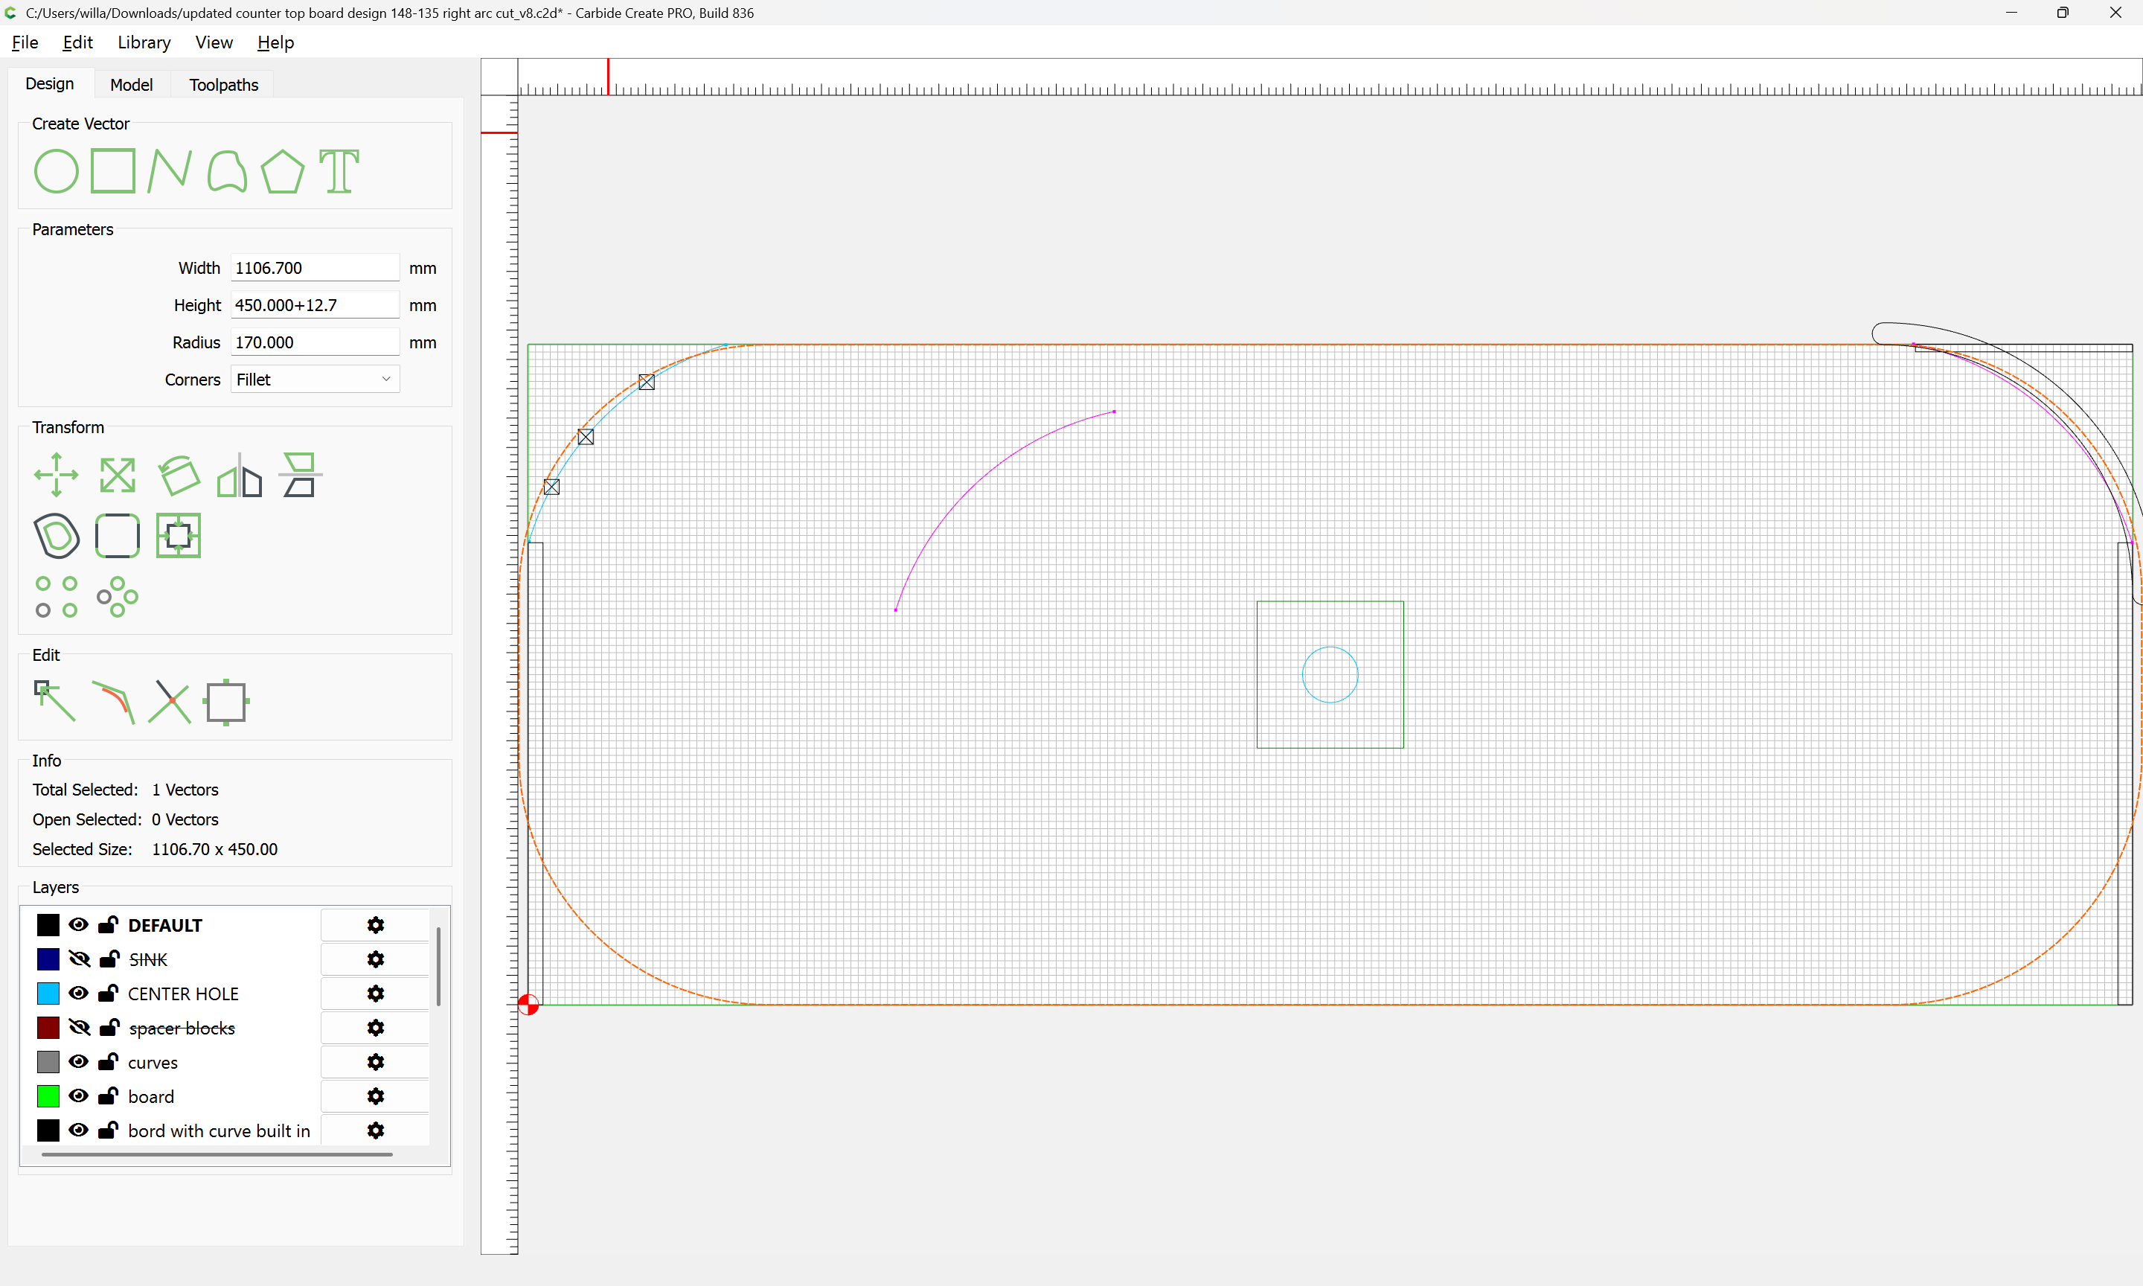Image resolution: width=2143 pixels, height=1286 pixels.
Task: Open the Offset Vector tool
Action: [57, 536]
